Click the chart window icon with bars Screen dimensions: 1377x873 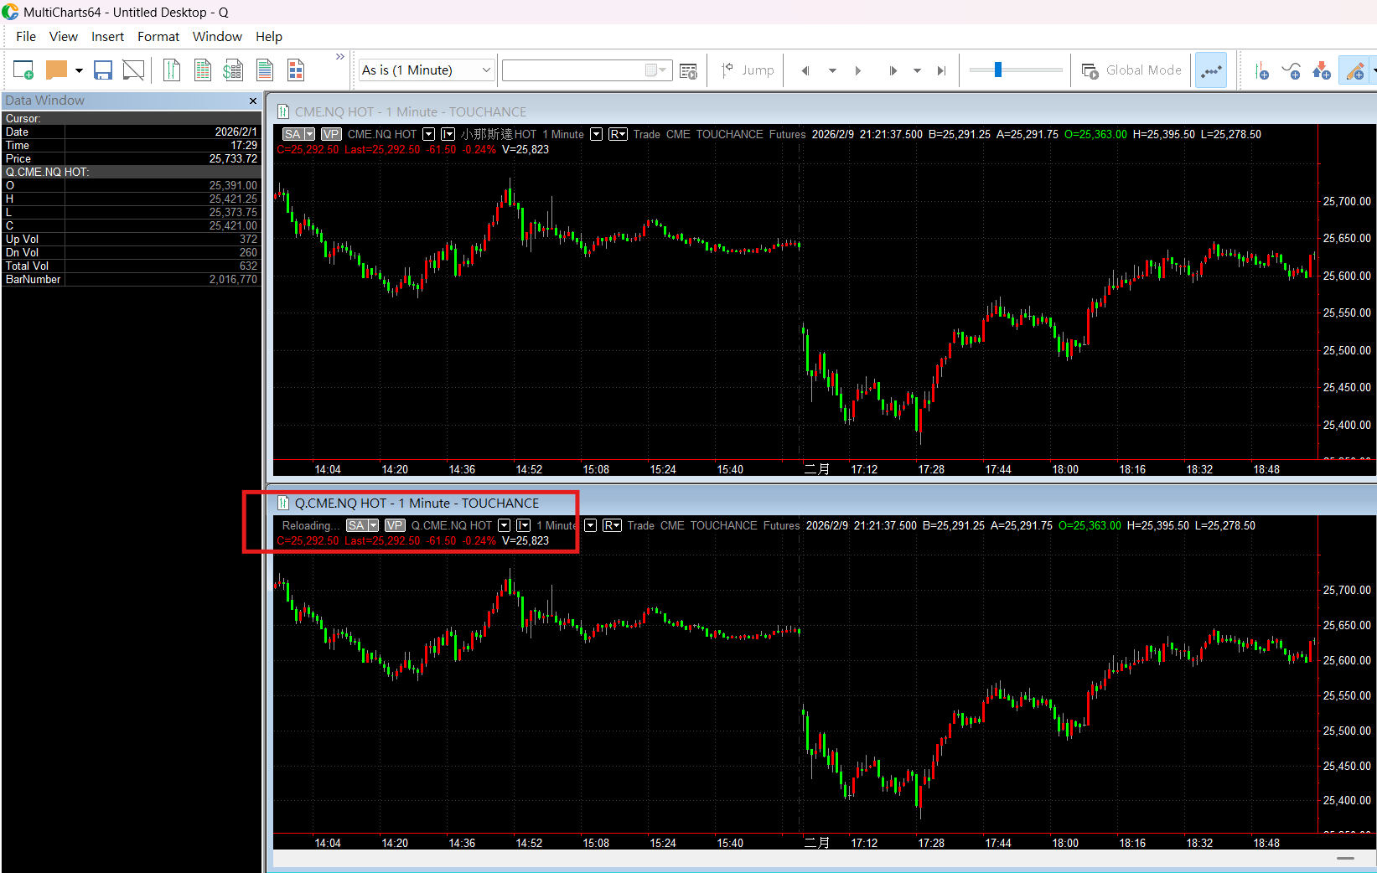coord(172,70)
